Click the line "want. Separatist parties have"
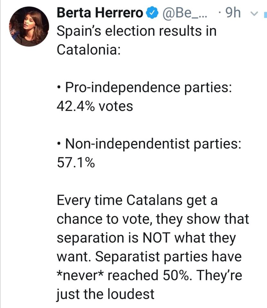267x308 pixels. [x=149, y=257]
